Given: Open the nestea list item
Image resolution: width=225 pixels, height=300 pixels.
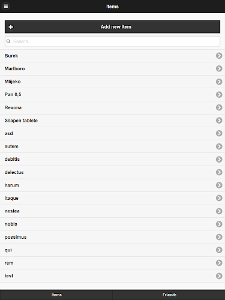Looking at the screenshot, I should (x=112, y=211).
